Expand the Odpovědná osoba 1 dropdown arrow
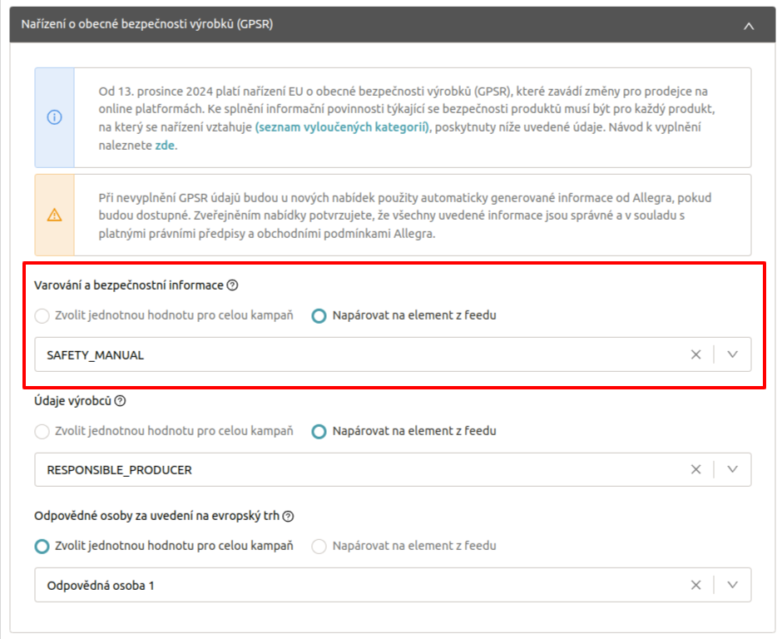 732,585
